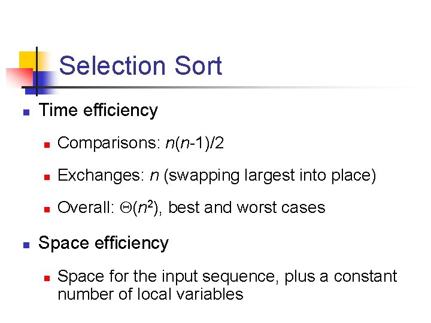Viewport: 431px width, 323px height.
Task: Select the "Time efficiency" heading text
Action: click(98, 111)
